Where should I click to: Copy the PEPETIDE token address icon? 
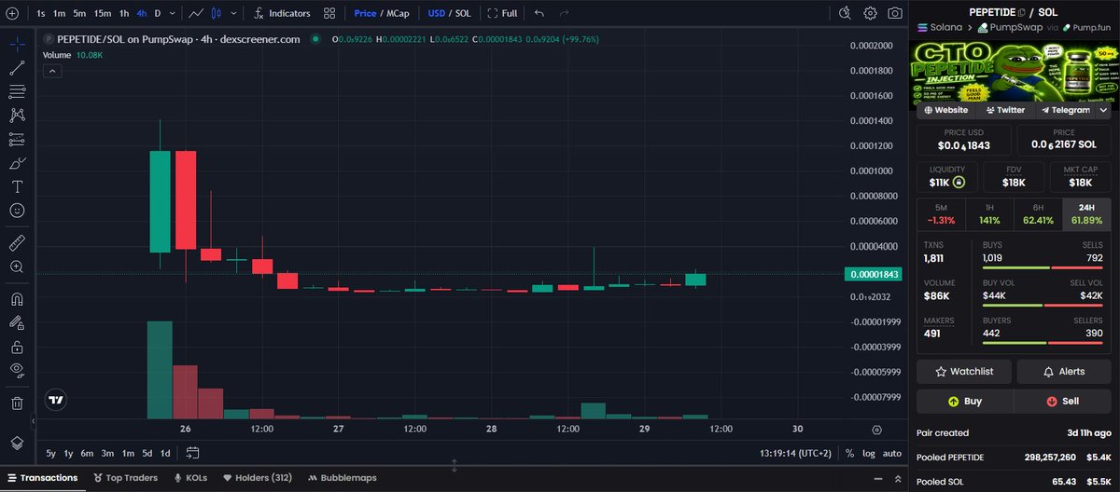pyautogui.click(x=1022, y=11)
